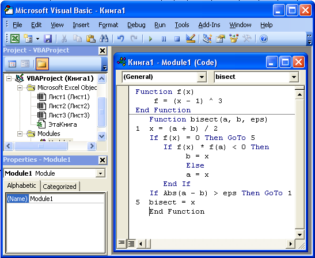Open the (General) object dropdown
This screenshot has height=258, width=315.
(202, 77)
